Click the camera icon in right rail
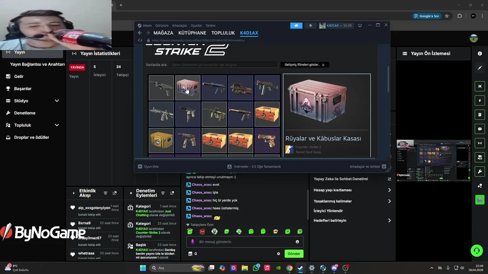Screen dimensions: 488x274 point(480,157)
